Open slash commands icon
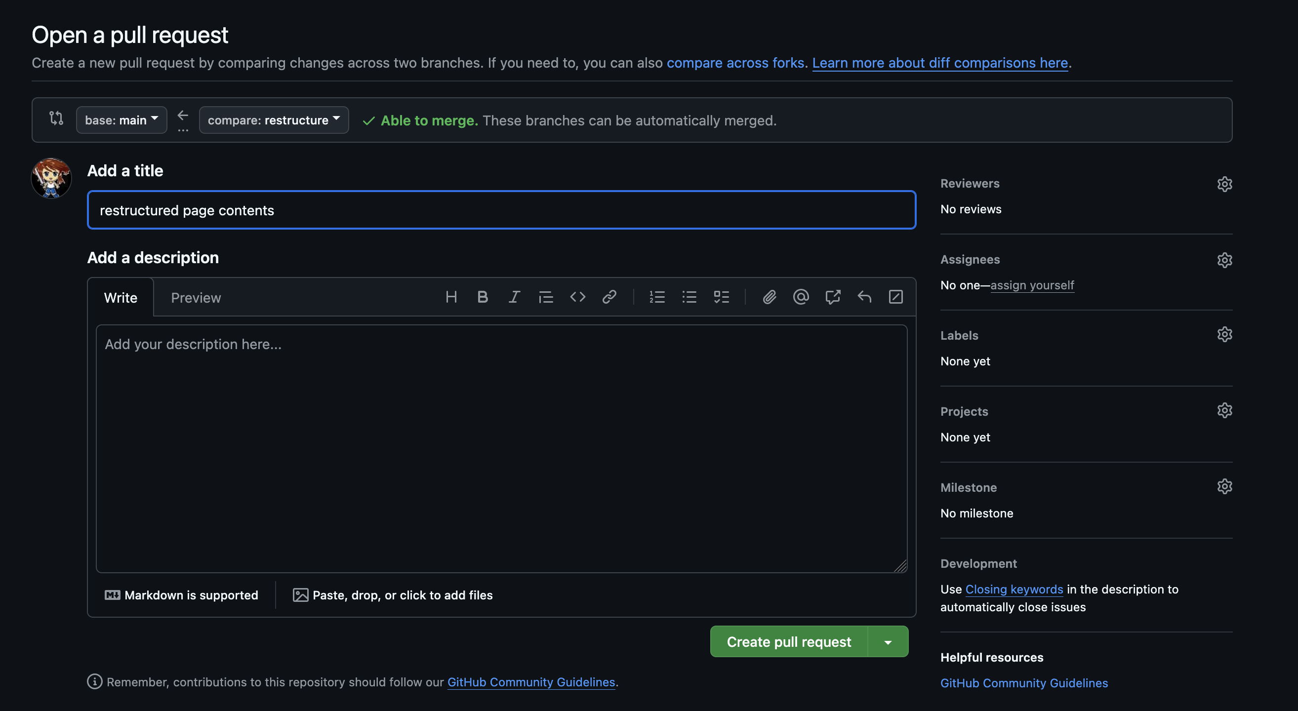Viewport: 1298px width, 711px height. [x=895, y=297]
